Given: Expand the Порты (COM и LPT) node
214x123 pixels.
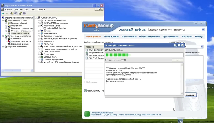Looking at the screenshot, I should (39, 52).
